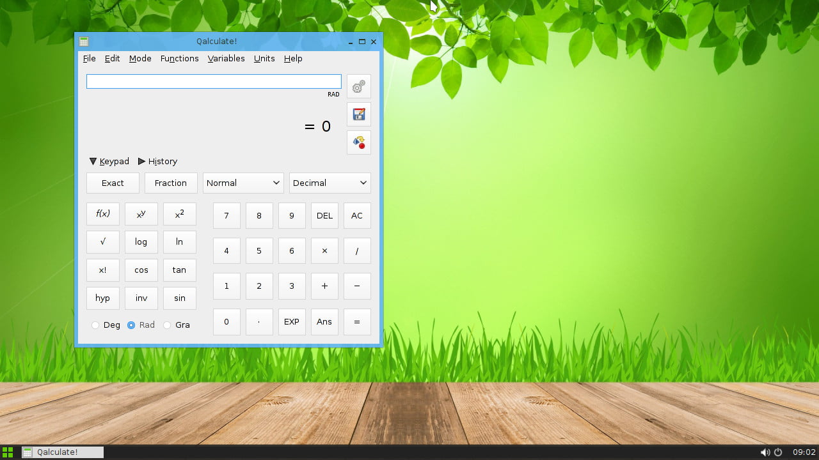
Task: Click the decimal point key
Action: tap(259, 322)
